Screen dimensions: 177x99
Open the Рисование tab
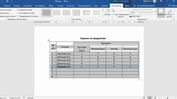pos(28,6)
